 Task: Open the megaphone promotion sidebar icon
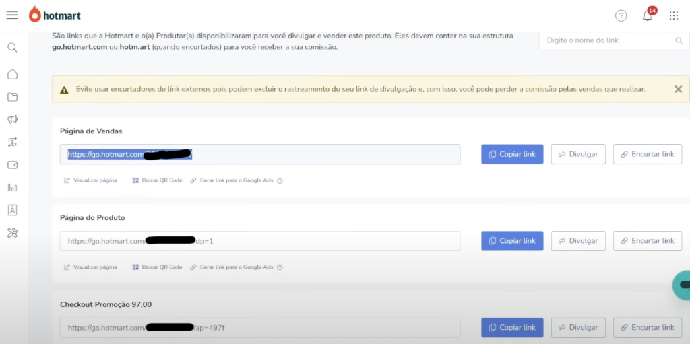click(12, 120)
